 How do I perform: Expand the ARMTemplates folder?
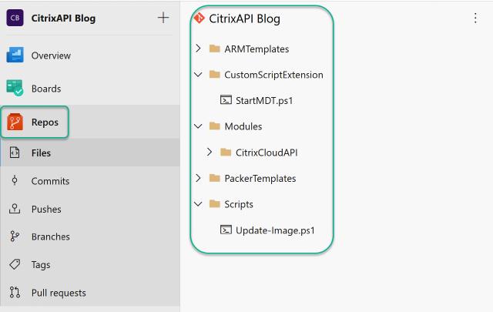(x=199, y=49)
